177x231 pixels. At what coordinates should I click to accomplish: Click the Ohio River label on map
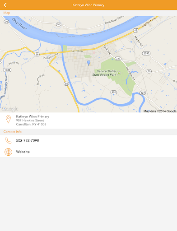coord(19,24)
